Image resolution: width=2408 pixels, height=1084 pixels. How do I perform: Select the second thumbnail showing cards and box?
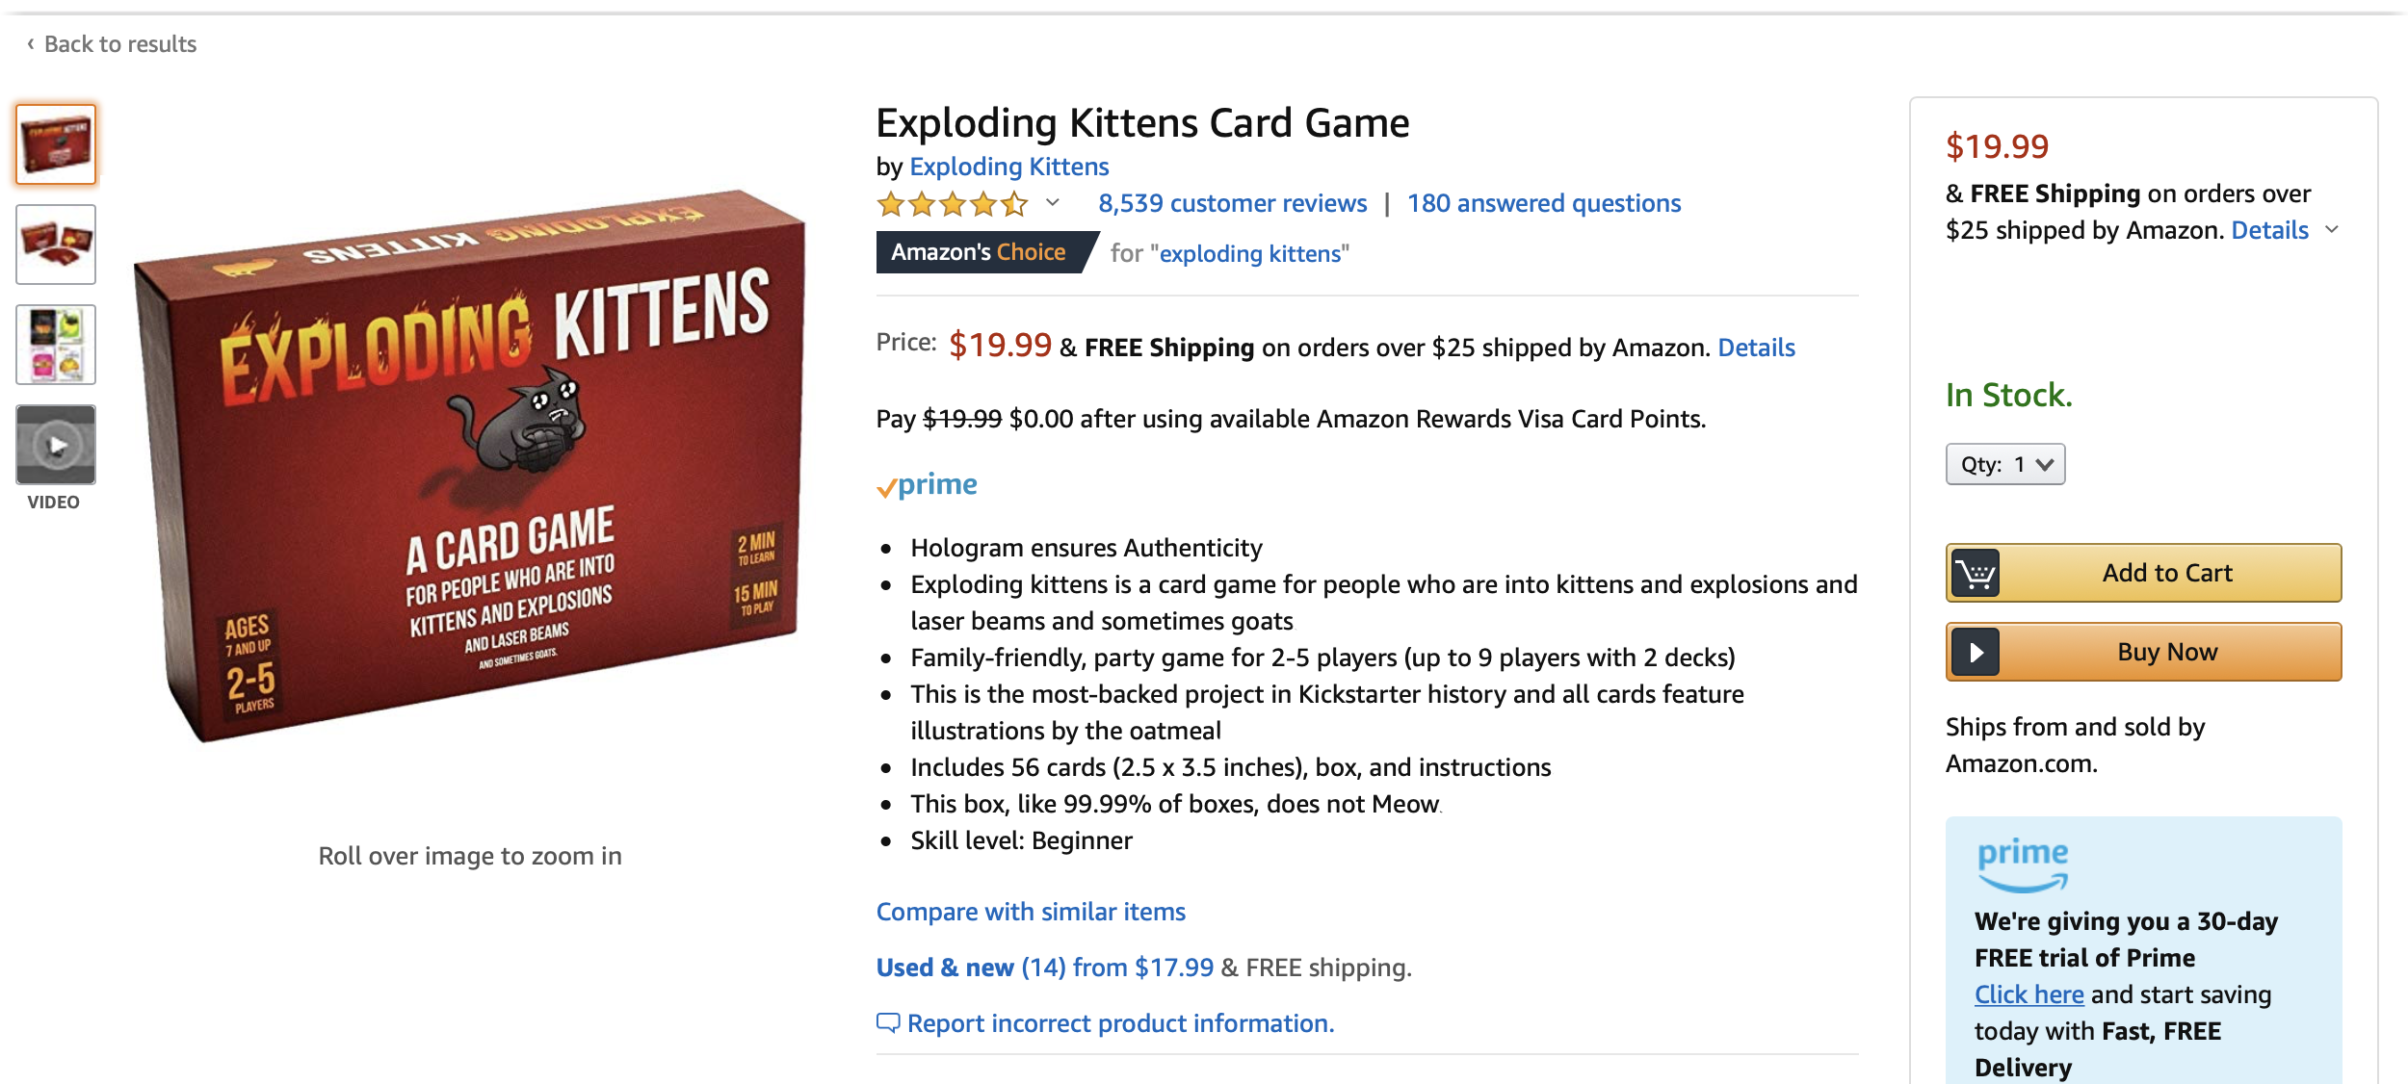click(x=56, y=245)
